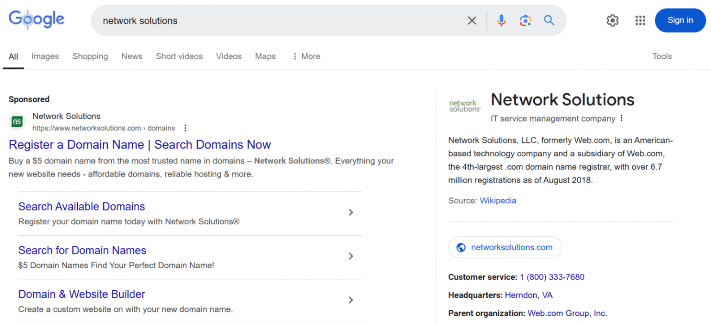The width and height of the screenshot is (711, 325).
Task: Expand the Domain & Website Builder result arrow
Action: [x=351, y=300]
